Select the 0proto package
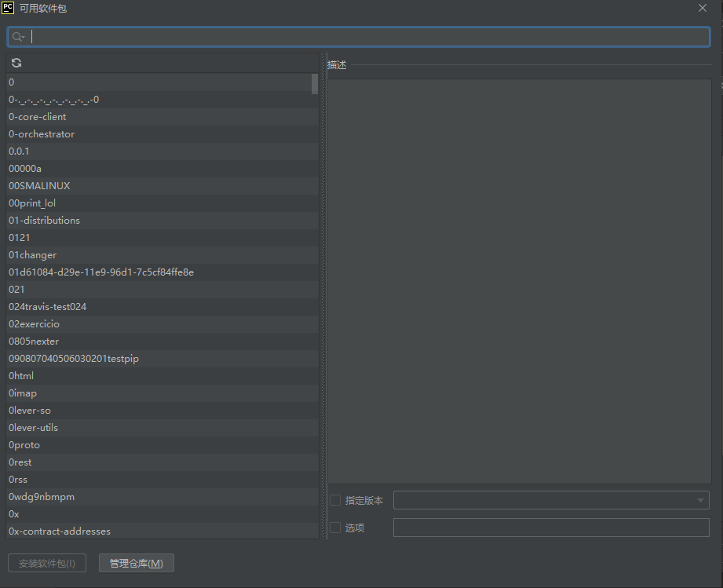 (x=162, y=445)
